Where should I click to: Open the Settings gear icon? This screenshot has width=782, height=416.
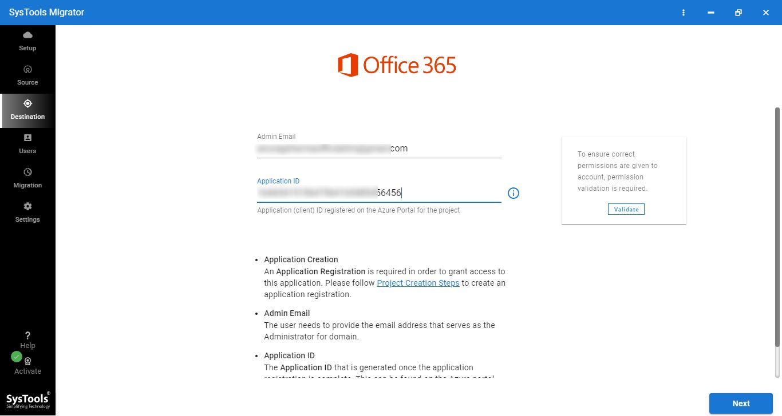27,206
